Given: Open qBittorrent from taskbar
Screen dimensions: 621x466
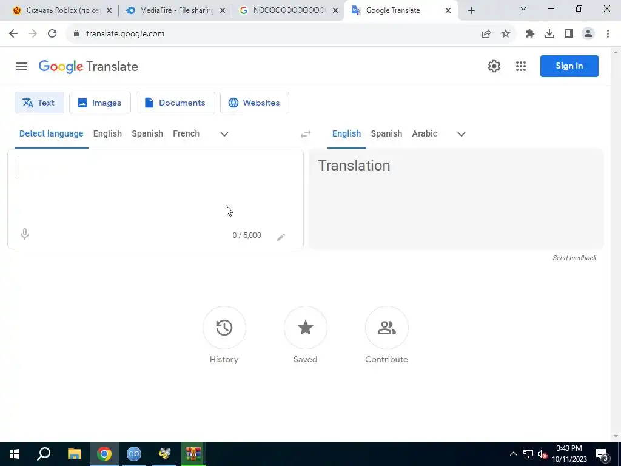Looking at the screenshot, I should (134, 454).
